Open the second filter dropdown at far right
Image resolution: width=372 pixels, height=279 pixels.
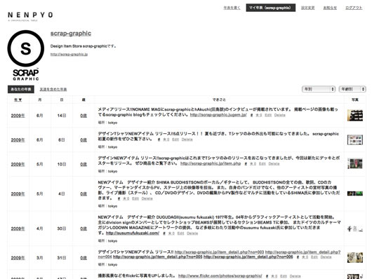[352, 89]
